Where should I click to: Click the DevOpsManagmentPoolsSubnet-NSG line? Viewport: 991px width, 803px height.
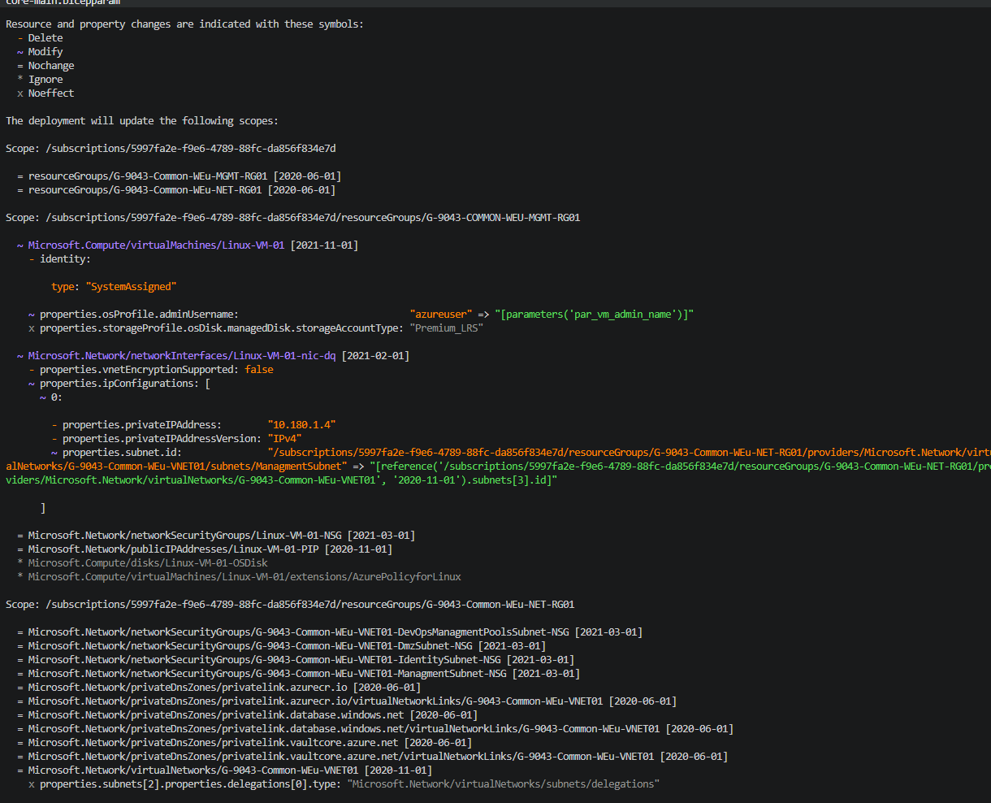(x=330, y=632)
